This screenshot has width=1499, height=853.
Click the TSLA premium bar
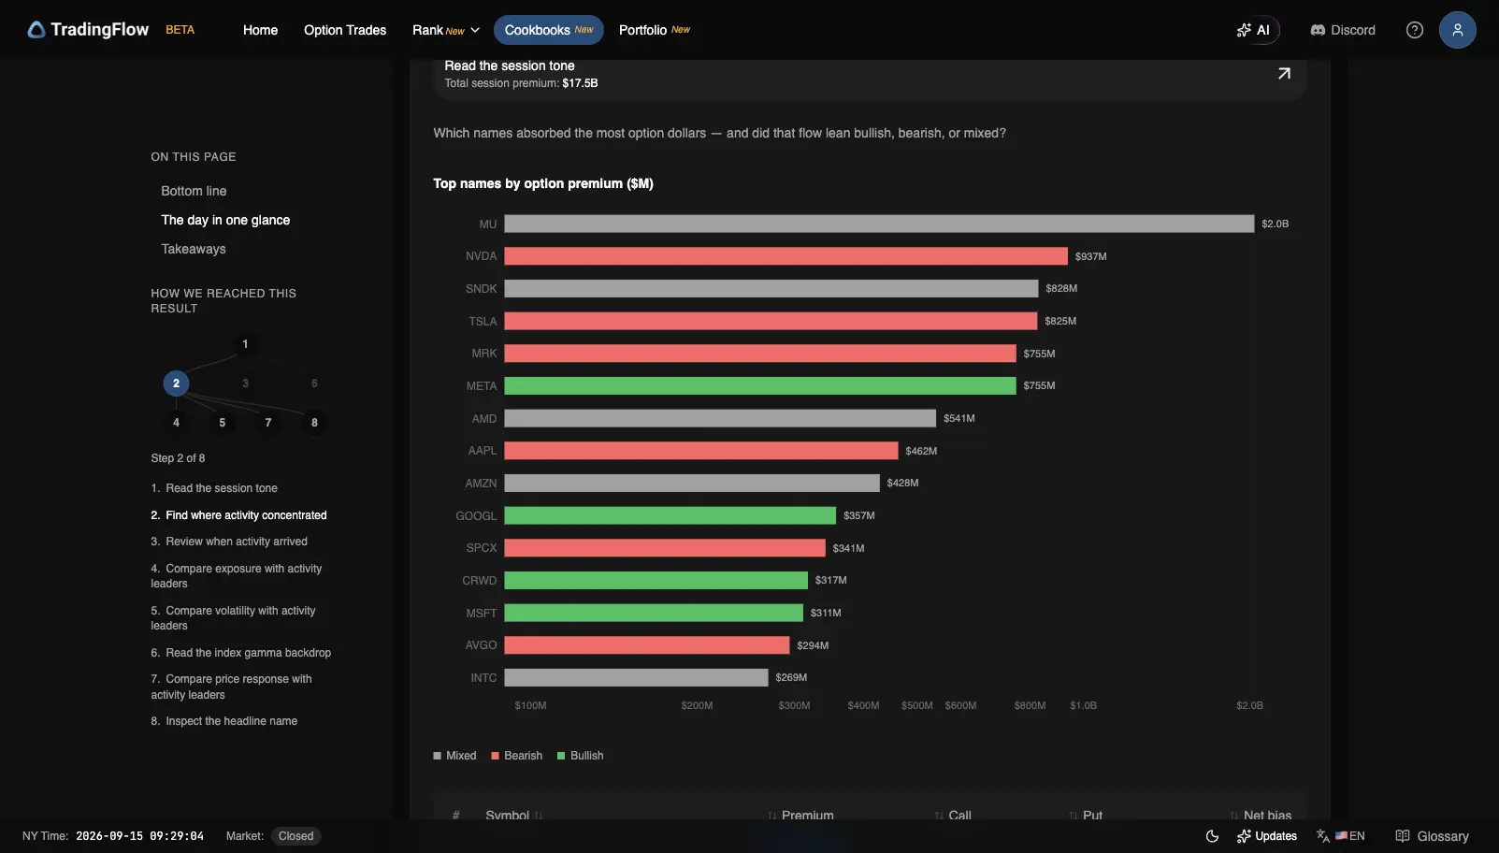click(771, 321)
